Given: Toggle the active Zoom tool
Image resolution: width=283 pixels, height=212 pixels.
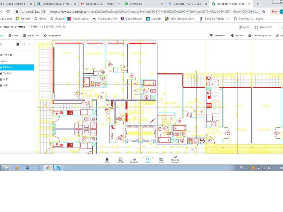Looking at the screenshot, I should pyautogui.click(x=148, y=160).
